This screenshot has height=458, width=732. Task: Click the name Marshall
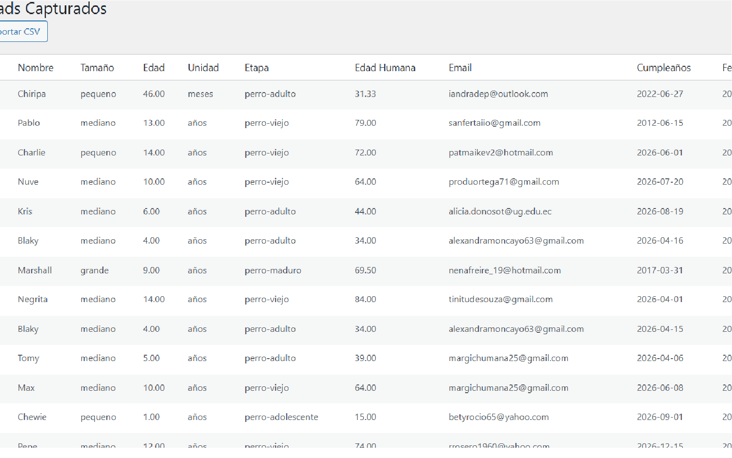pos(35,270)
